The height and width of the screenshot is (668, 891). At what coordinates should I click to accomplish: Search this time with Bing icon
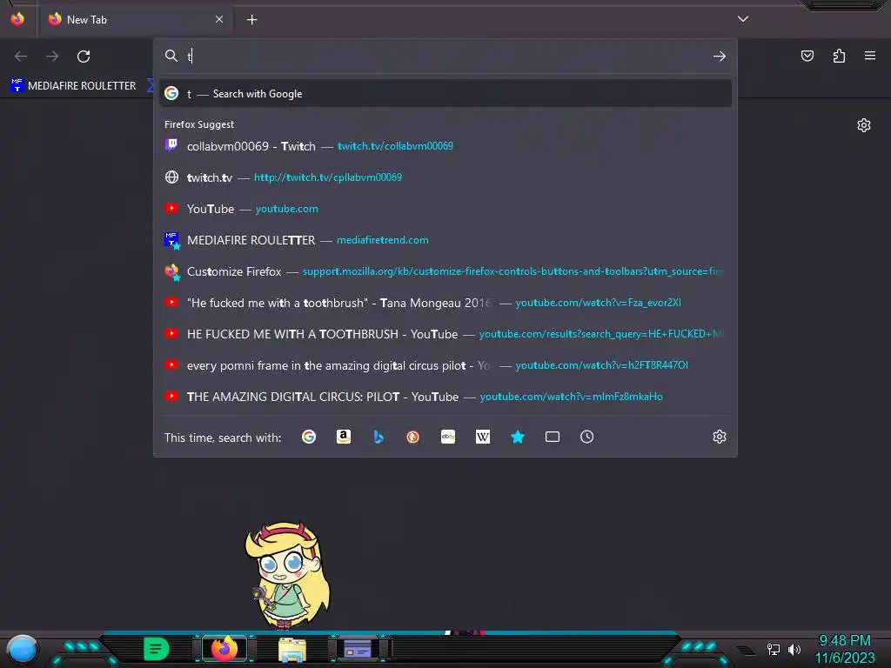point(379,437)
